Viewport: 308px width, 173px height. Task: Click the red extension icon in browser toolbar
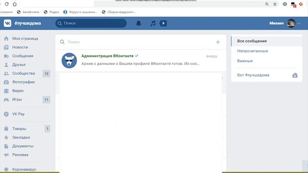301,4
